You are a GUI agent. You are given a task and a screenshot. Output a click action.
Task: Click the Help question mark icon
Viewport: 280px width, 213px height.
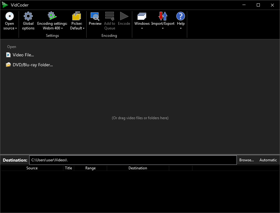pyautogui.click(x=181, y=16)
